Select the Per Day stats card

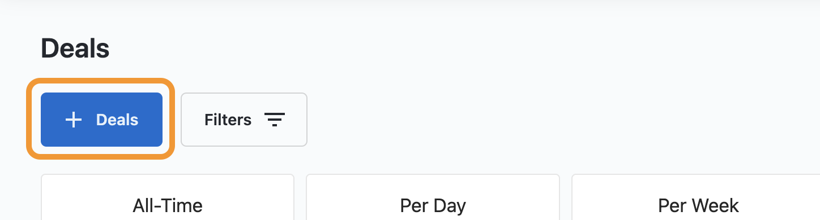click(433, 197)
